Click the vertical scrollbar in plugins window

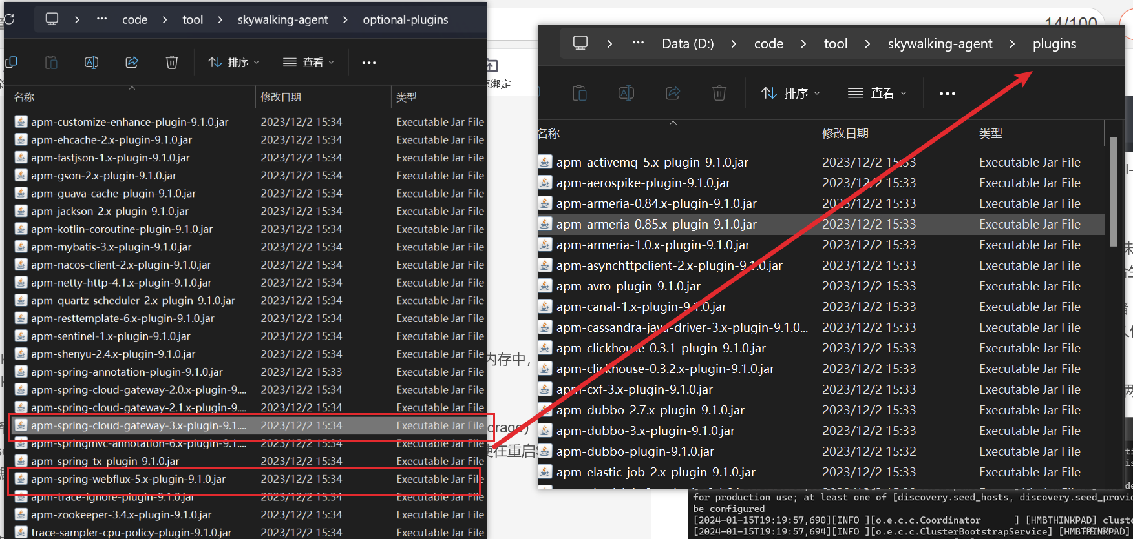pyautogui.click(x=1114, y=191)
